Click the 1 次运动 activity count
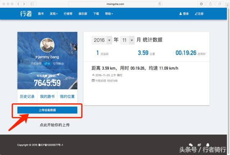 (102, 53)
